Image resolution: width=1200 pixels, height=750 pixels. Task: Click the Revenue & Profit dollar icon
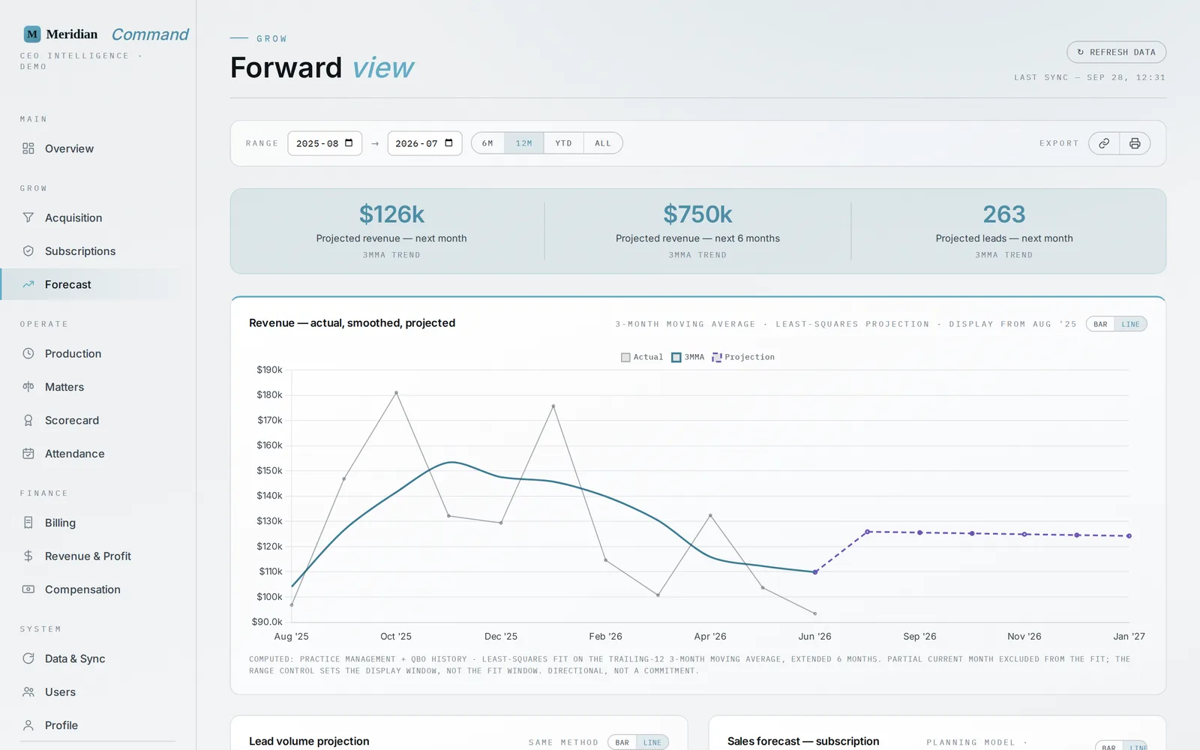[28, 556]
